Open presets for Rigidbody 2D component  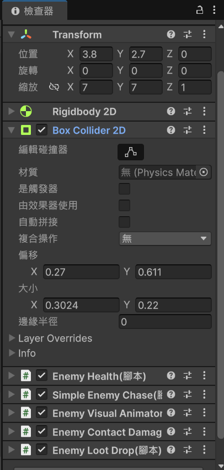(188, 112)
